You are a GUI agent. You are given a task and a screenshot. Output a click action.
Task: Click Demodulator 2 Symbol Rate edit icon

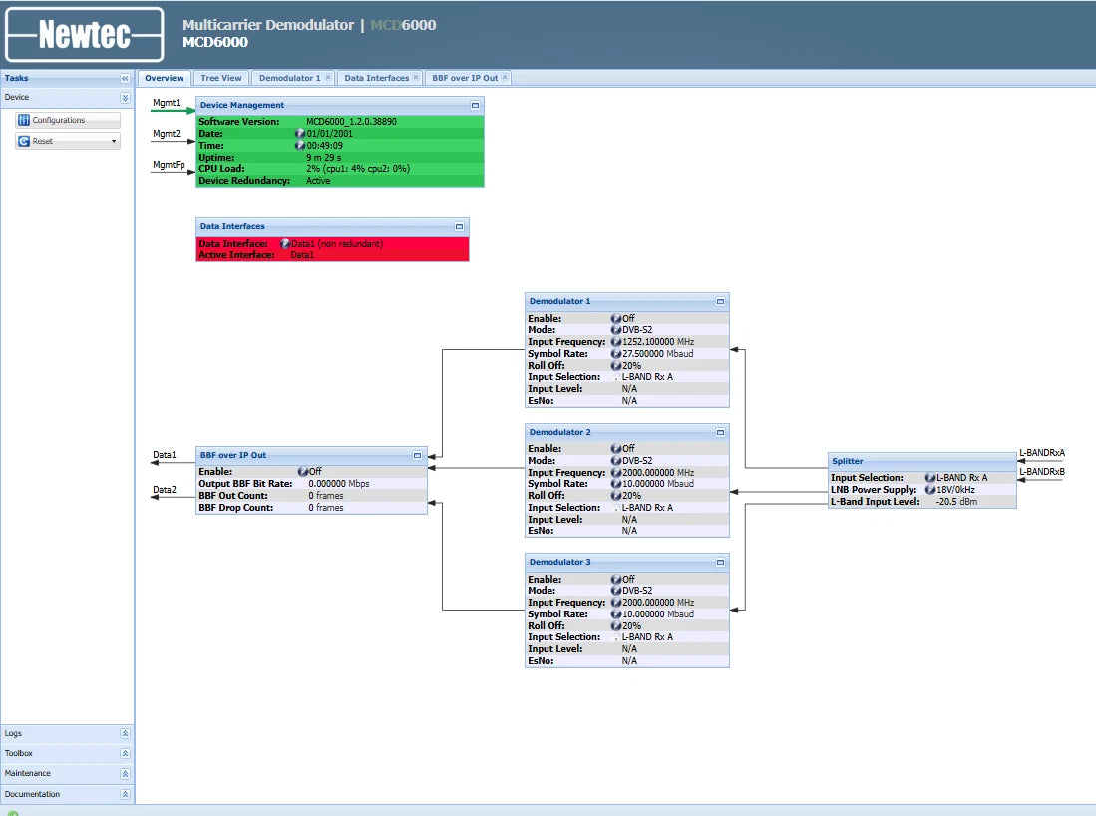click(616, 484)
